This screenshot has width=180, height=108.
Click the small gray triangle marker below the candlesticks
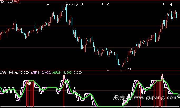pyautogui.click(x=108, y=70)
